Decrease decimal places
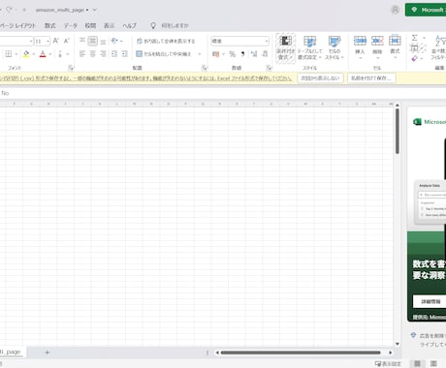446x368 pixels. [x=265, y=54]
